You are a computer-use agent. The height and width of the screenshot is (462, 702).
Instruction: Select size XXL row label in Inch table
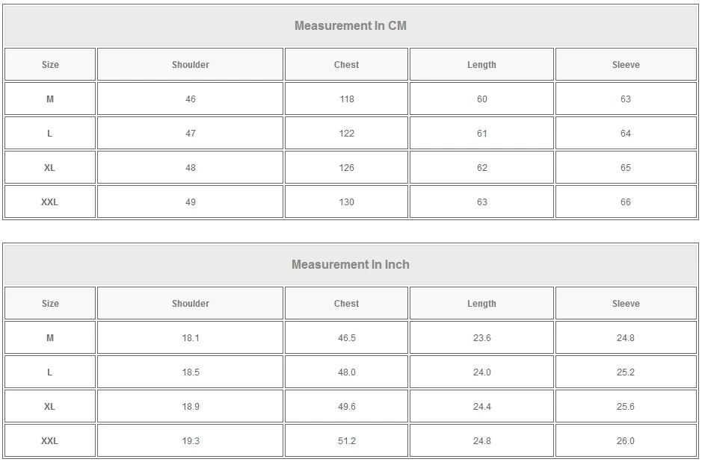click(50, 441)
